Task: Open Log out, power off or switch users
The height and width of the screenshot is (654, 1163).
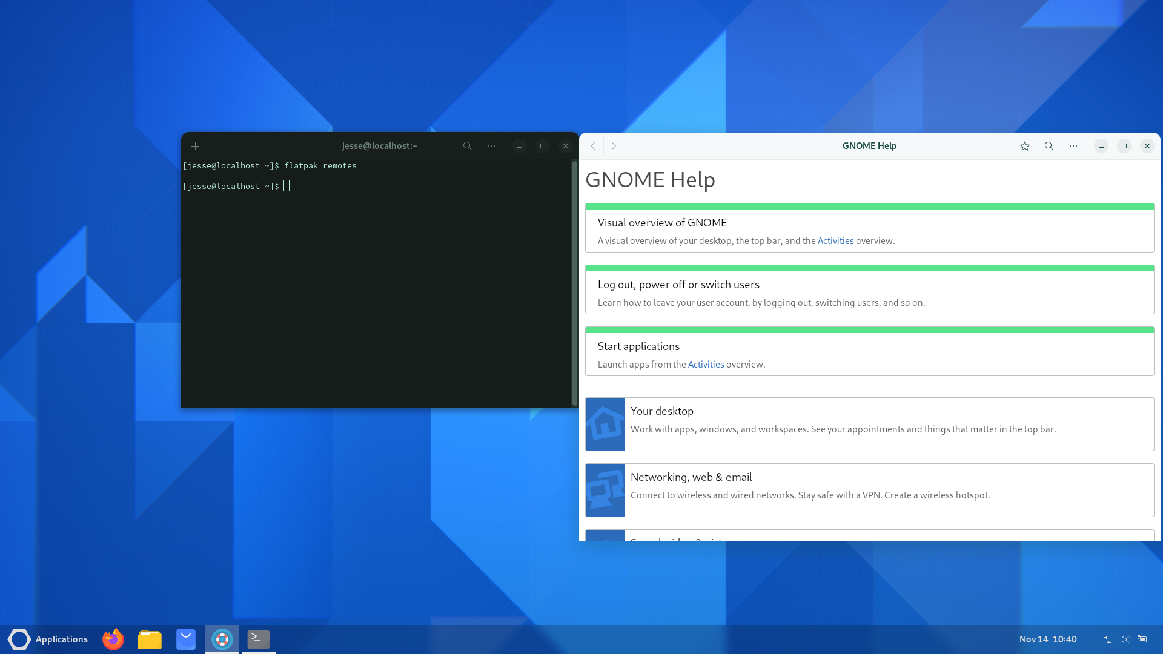Action: pos(869,289)
